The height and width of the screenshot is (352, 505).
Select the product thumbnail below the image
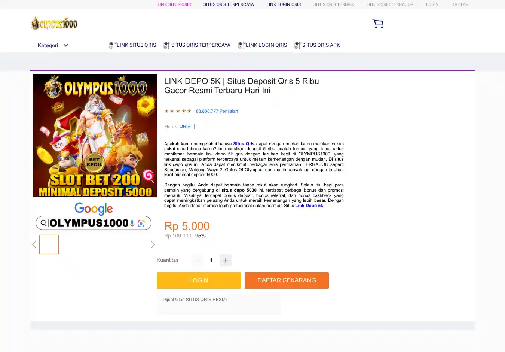(x=49, y=245)
